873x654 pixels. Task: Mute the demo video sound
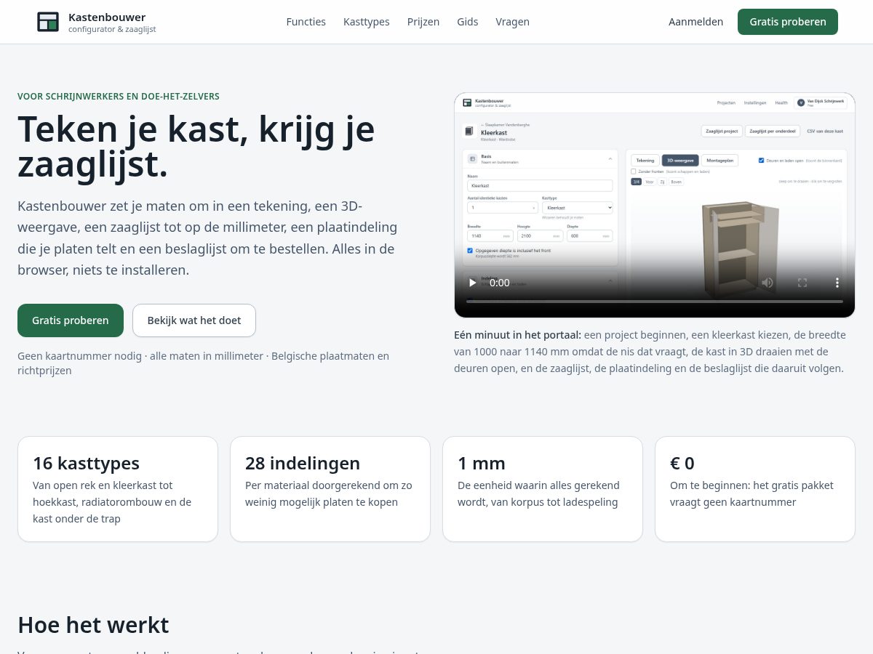[x=768, y=283]
